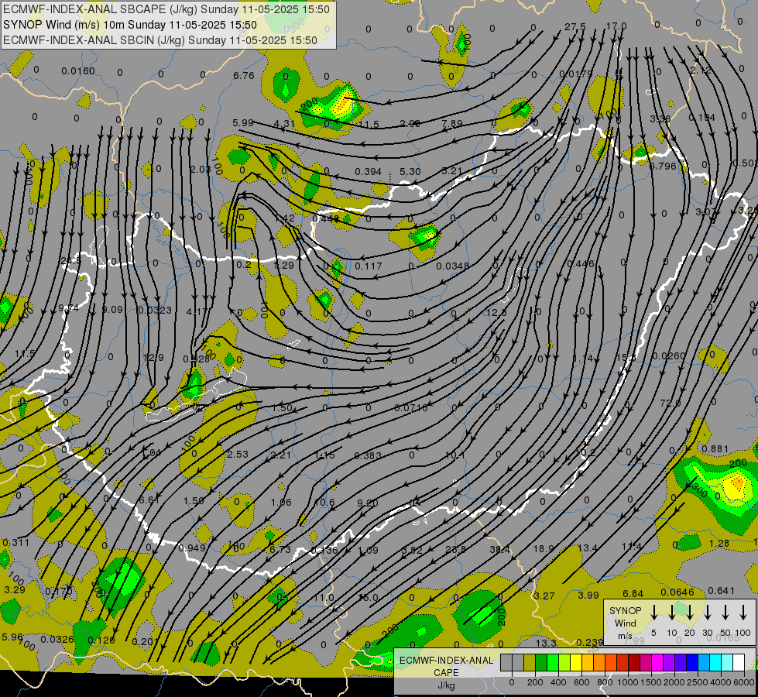Click the 27.5 value at top of map
Image resolution: width=758 pixels, height=697 pixels.
coord(575,26)
